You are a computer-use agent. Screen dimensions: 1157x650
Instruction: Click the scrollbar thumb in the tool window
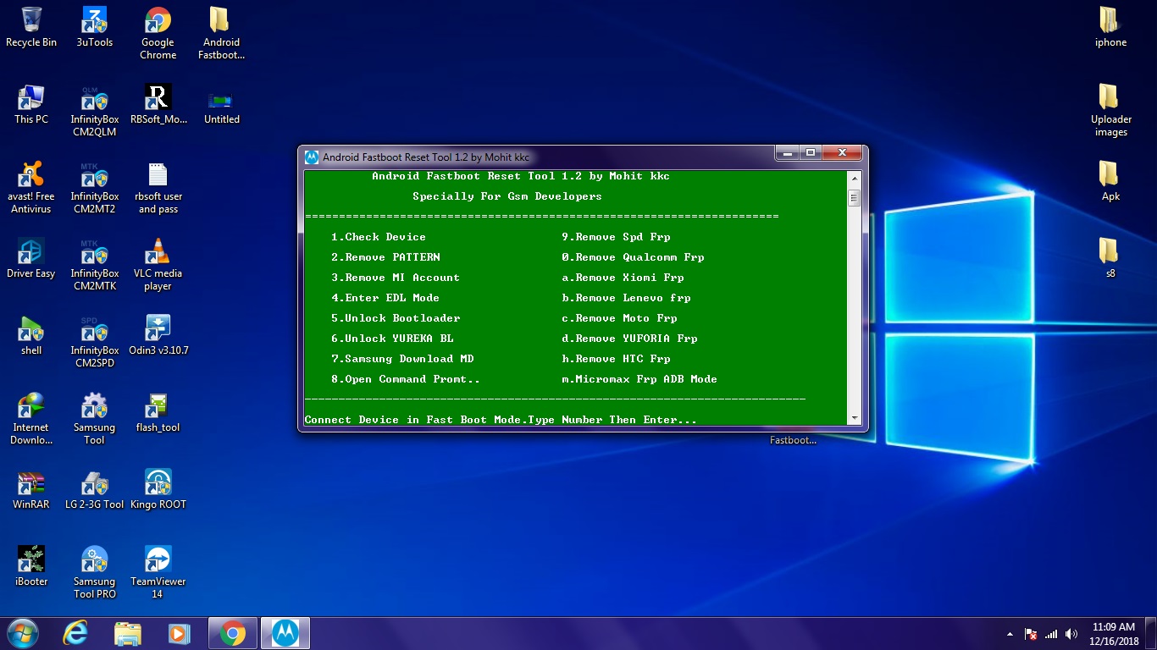[x=854, y=198]
